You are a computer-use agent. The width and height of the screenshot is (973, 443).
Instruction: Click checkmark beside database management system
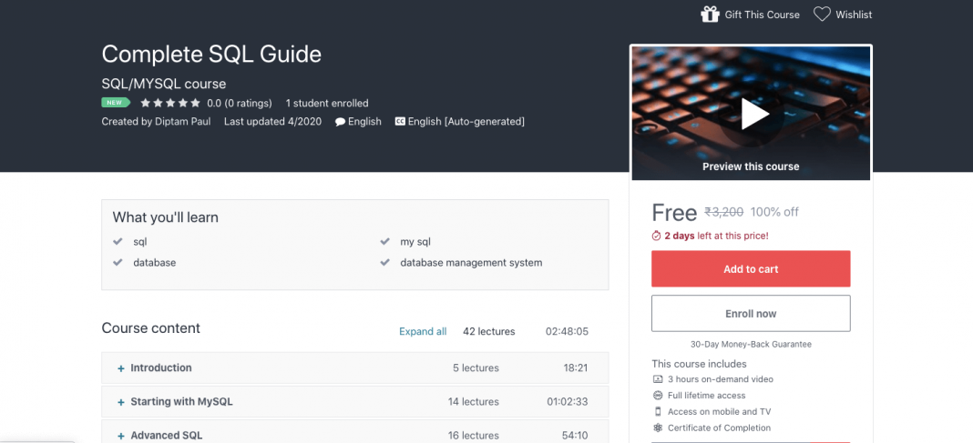click(x=384, y=263)
